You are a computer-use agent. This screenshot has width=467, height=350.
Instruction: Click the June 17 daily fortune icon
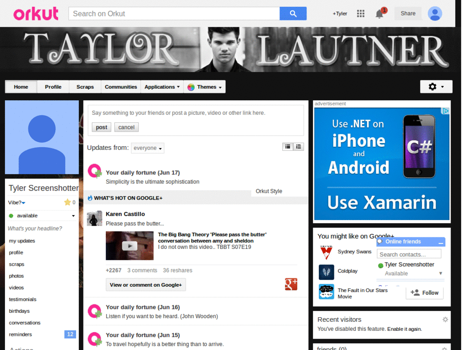pyautogui.click(x=95, y=171)
